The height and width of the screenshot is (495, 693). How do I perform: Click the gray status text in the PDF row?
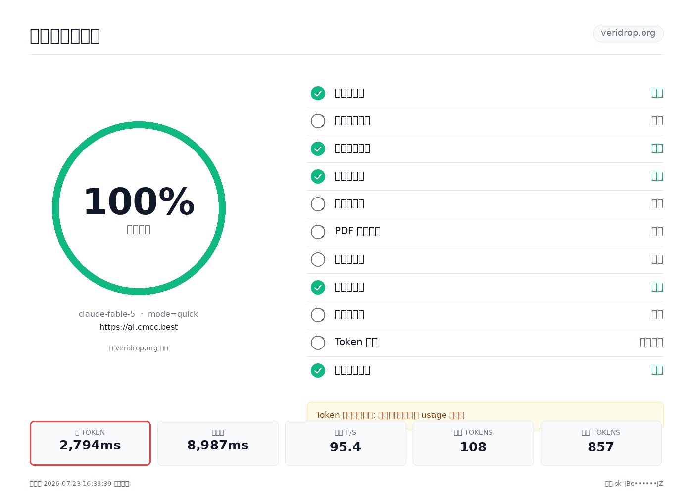click(657, 232)
